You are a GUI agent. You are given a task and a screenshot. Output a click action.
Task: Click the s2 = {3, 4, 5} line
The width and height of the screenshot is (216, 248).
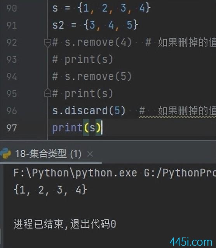coord(95,25)
